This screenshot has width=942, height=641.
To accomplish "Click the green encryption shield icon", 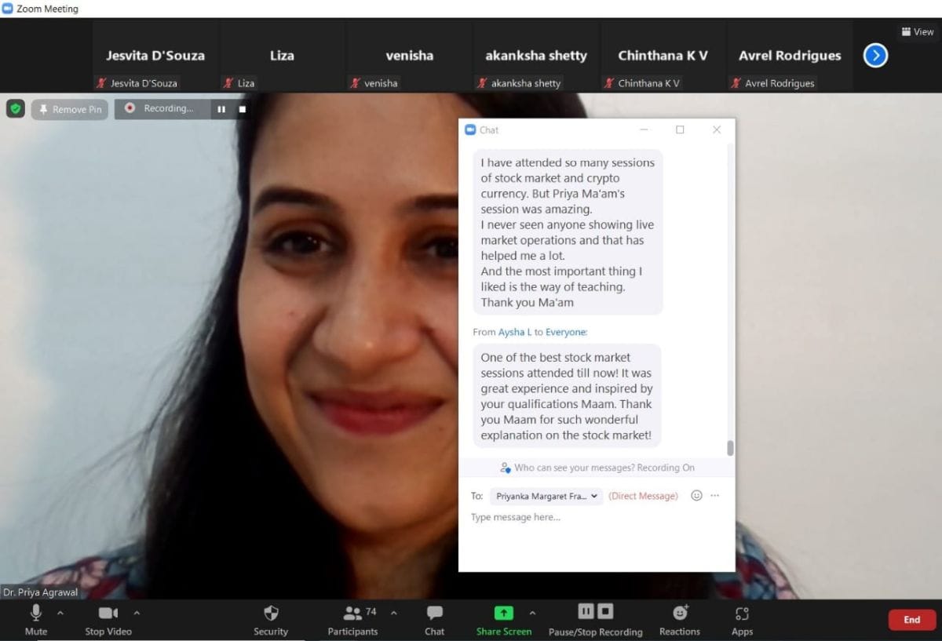I will tap(16, 109).
